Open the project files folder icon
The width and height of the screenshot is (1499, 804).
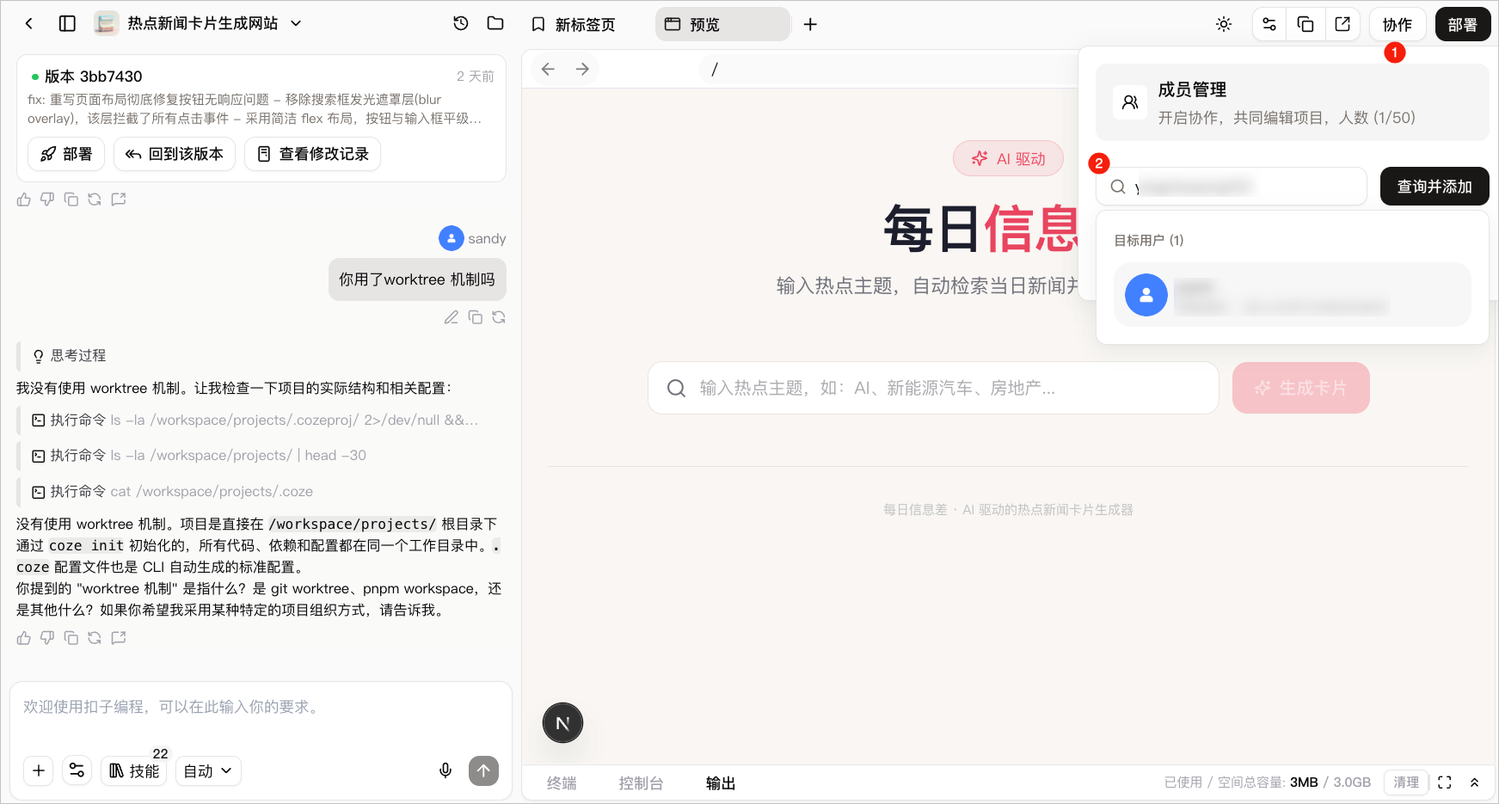[495, 23]
